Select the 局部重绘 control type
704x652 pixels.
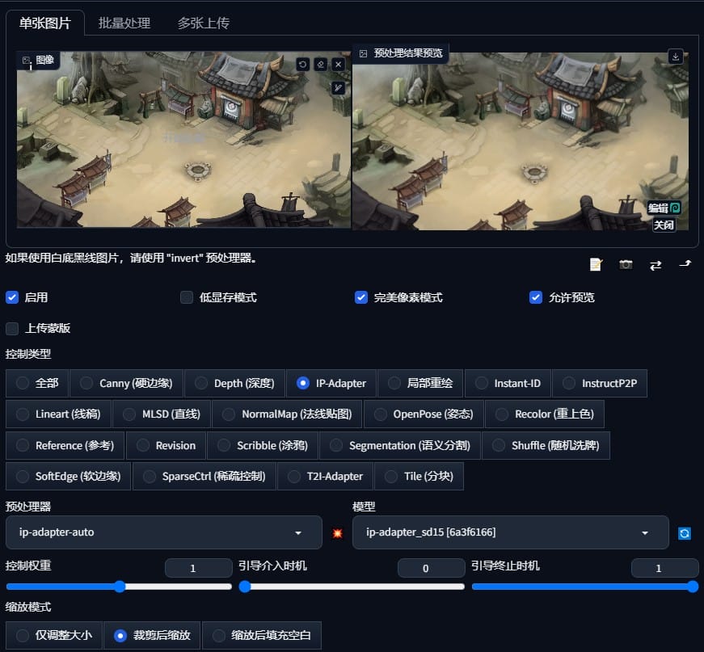420,383
